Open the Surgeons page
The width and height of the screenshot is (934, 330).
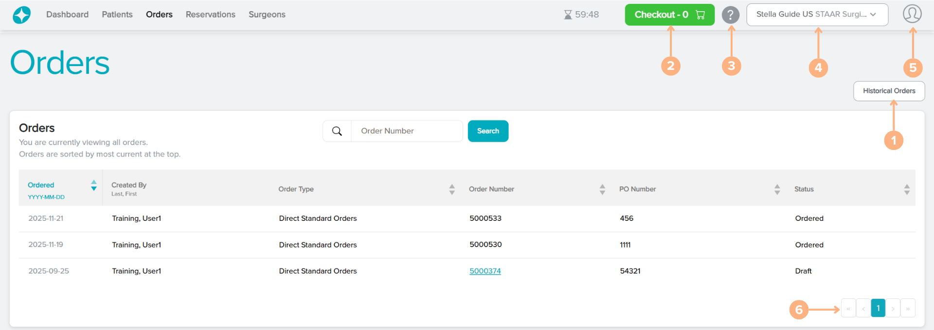pos(267,15)
